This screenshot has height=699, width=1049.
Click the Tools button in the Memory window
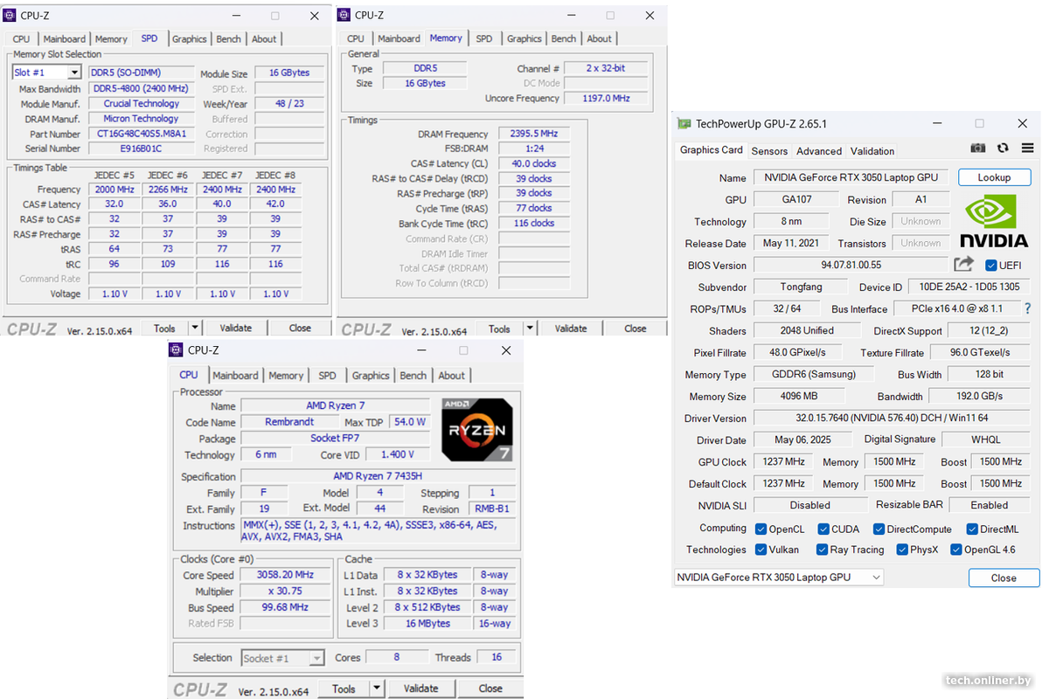pos(499,329)
